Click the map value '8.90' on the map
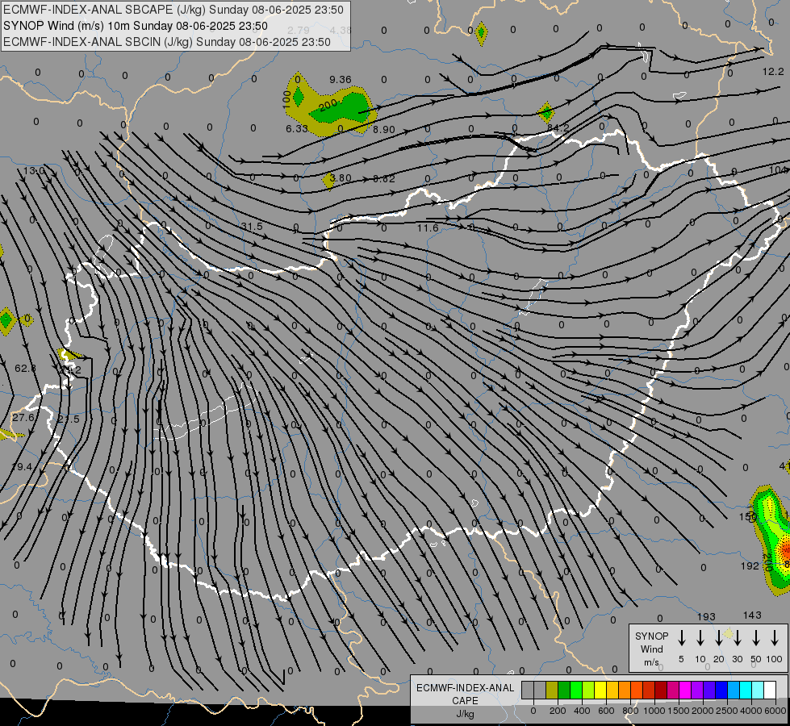 click(384, 130)
